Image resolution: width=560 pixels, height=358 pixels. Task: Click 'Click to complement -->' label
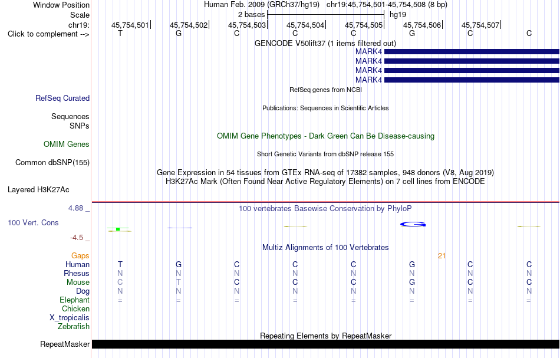(48, 34)
